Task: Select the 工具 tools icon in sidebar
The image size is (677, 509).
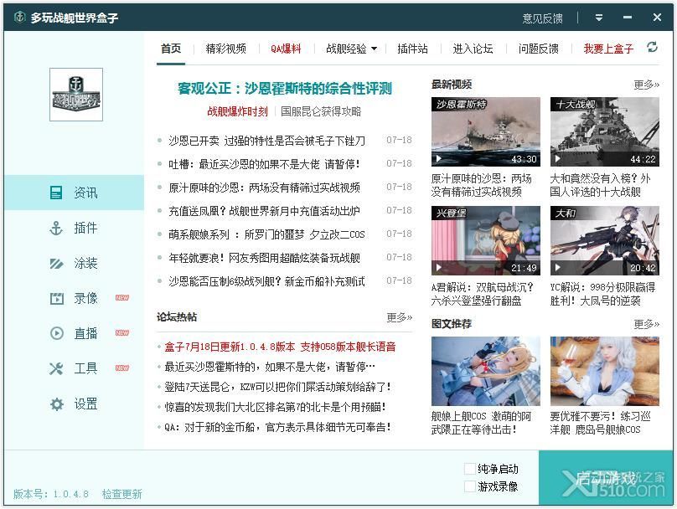Action: coord(56,368)
